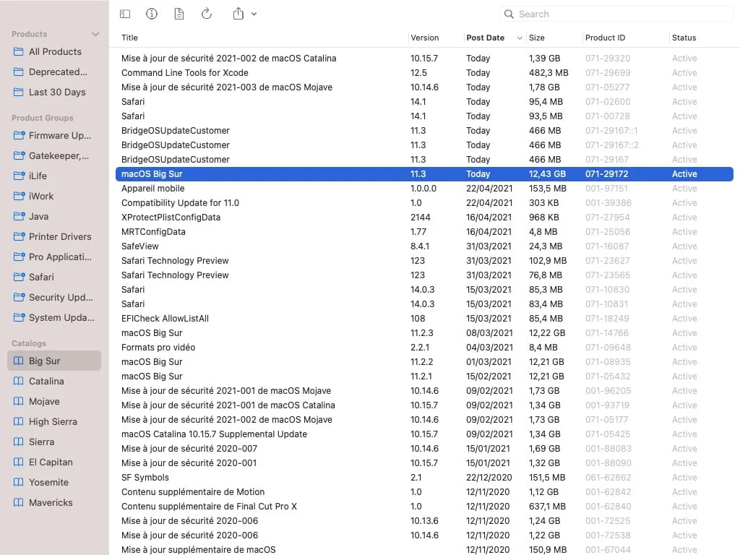Open the Catalina catalog
Screen dimensions: 740x555
tap(46, 381)
